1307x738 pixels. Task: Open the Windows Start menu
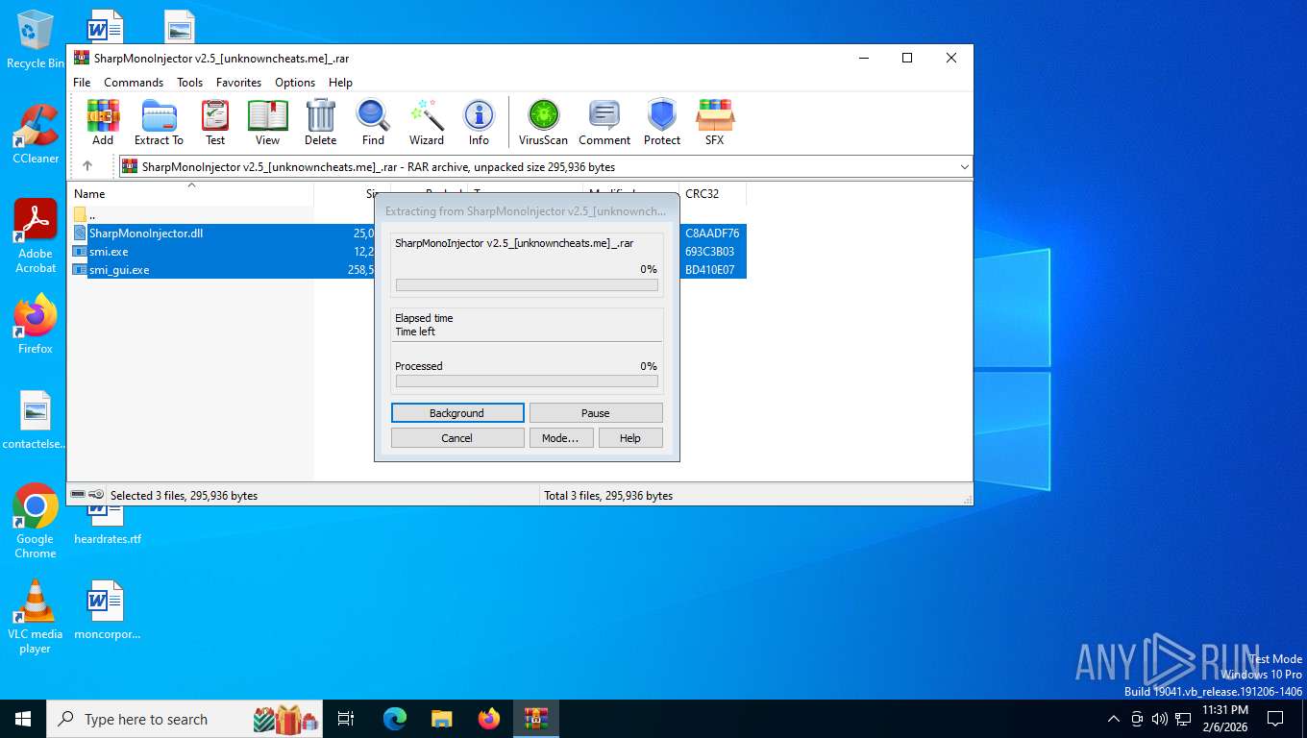click(x=23, y=719)
